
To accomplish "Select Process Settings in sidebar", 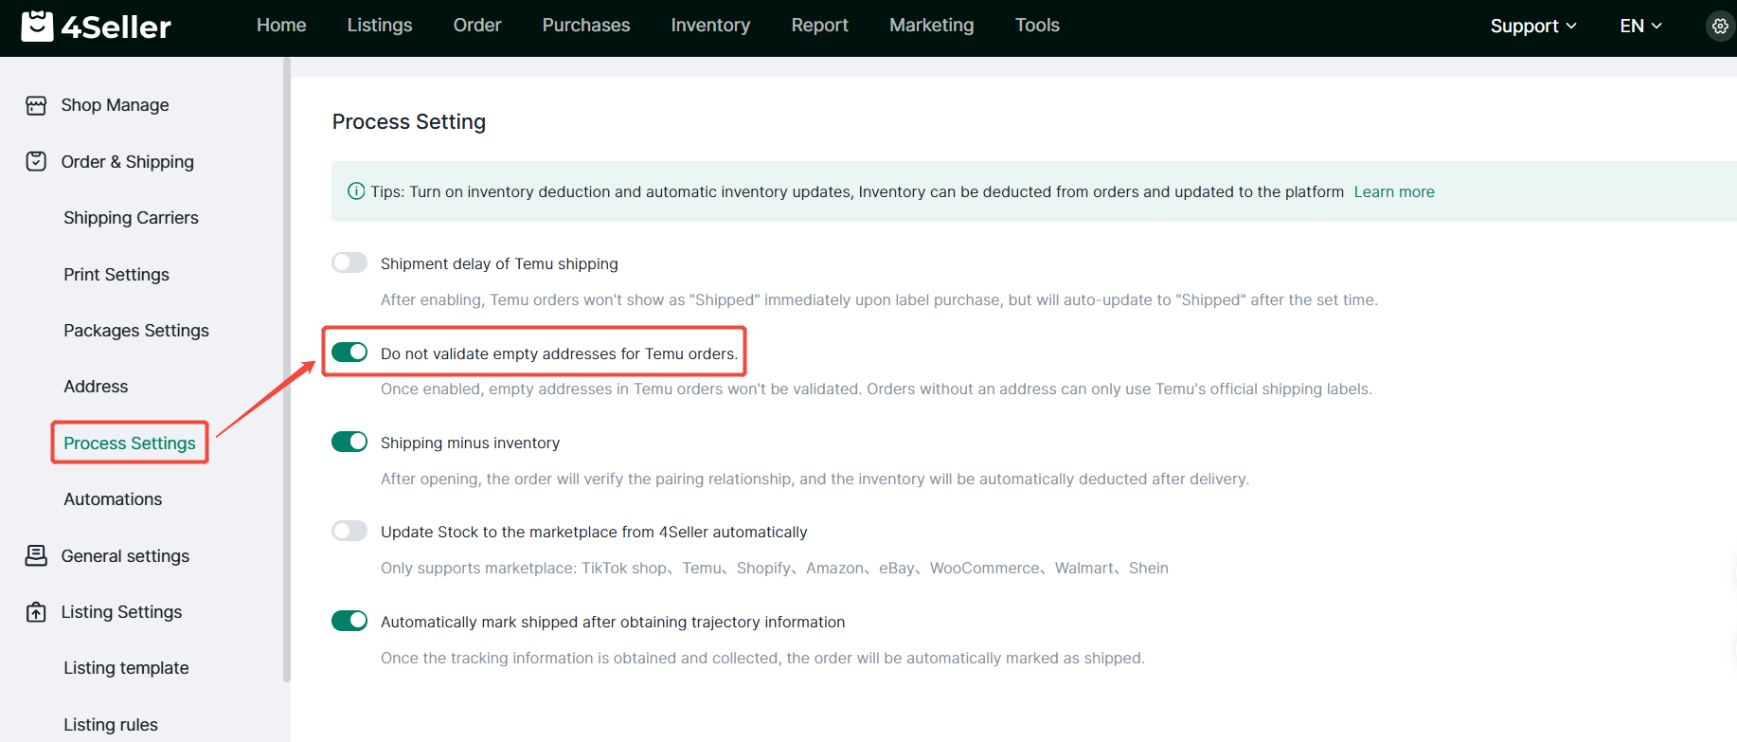I will (130, 443).
